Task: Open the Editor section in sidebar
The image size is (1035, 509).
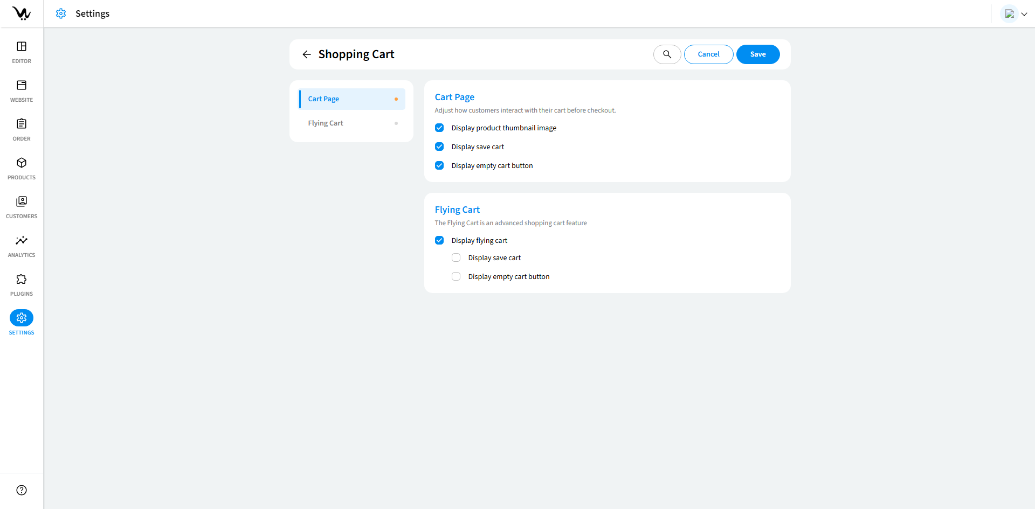Action: click(x=22, y=52)
